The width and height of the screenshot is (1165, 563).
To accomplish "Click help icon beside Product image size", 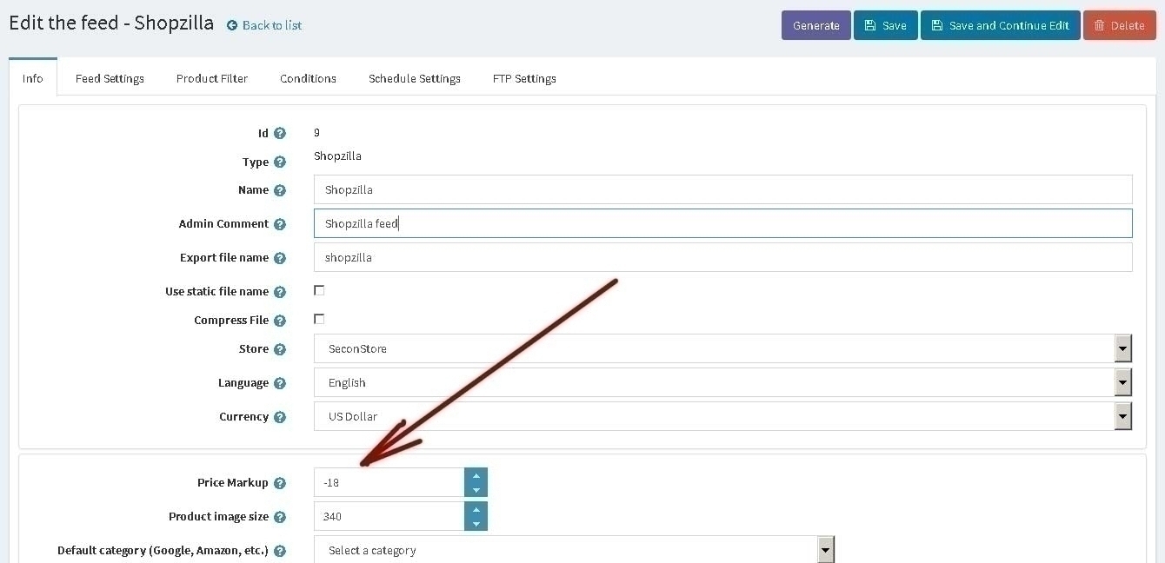I will [x=280, y=517].
